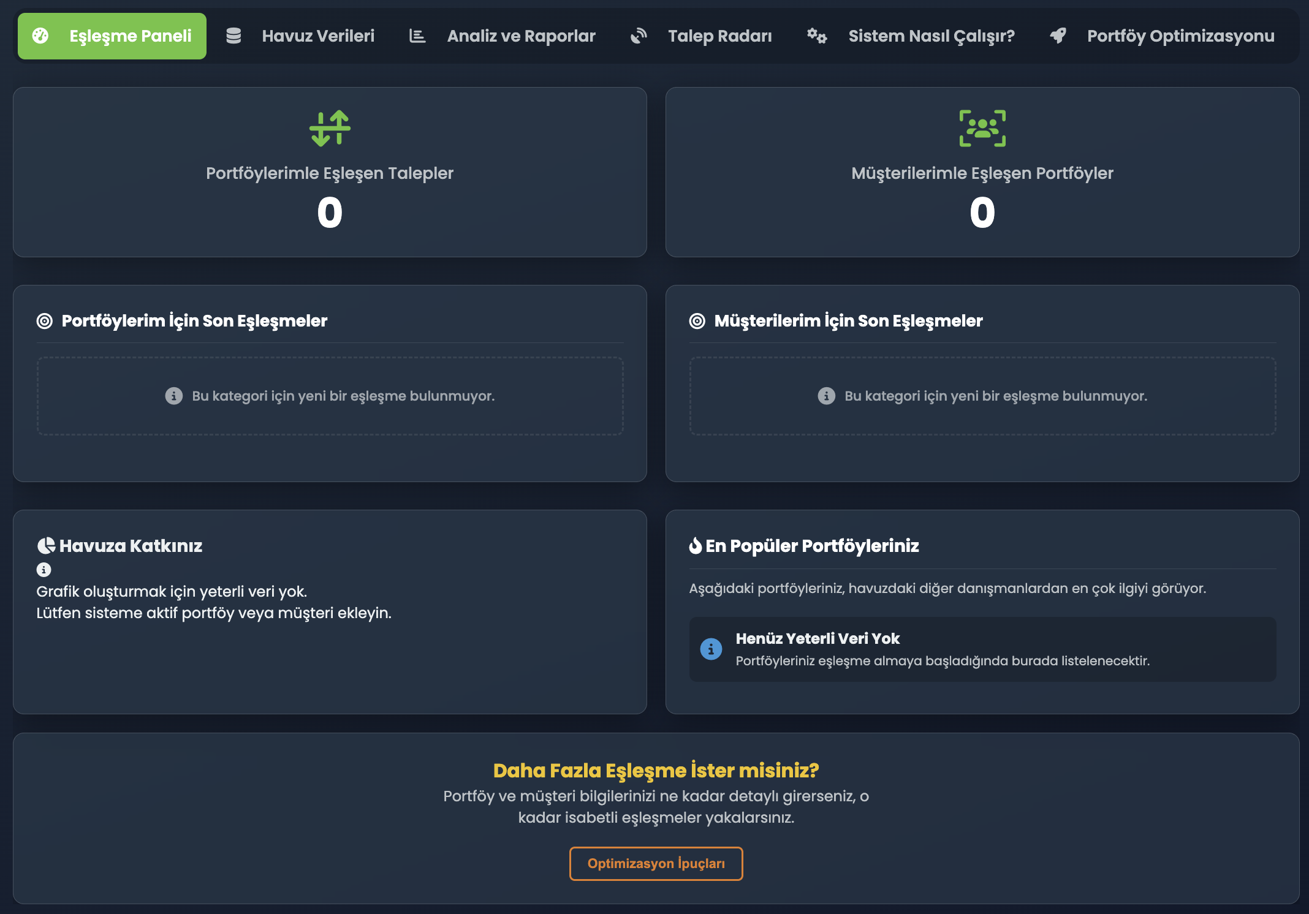Click the green swap arrows icon

click(x=330, y=128)
